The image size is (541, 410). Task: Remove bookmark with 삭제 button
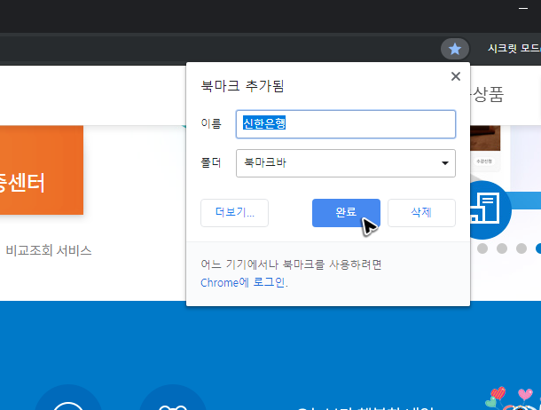point(421,213)
